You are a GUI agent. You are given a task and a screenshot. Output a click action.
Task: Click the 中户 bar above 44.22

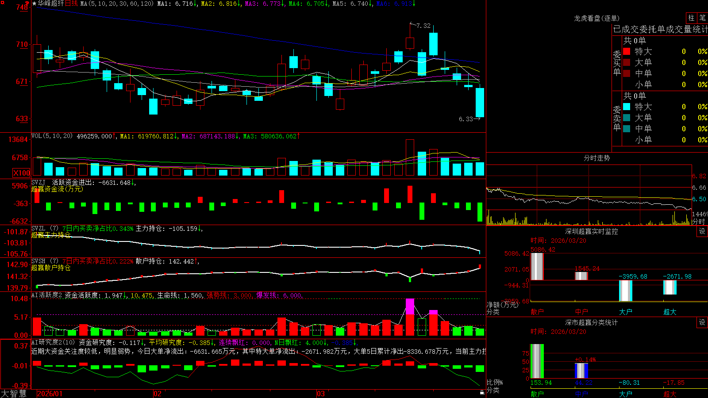(581, 371)
